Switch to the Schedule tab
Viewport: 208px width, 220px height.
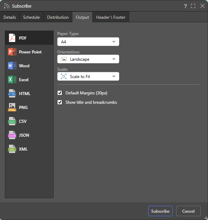click(x=31, y=17)
